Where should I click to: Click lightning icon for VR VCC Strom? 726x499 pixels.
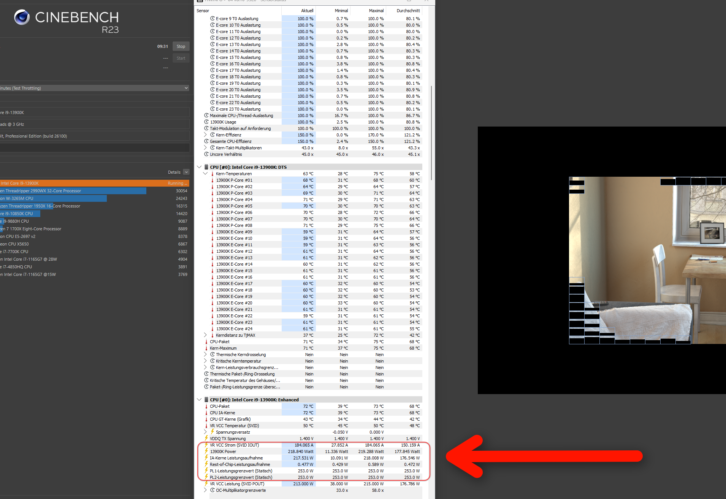[x=206, y=445]
